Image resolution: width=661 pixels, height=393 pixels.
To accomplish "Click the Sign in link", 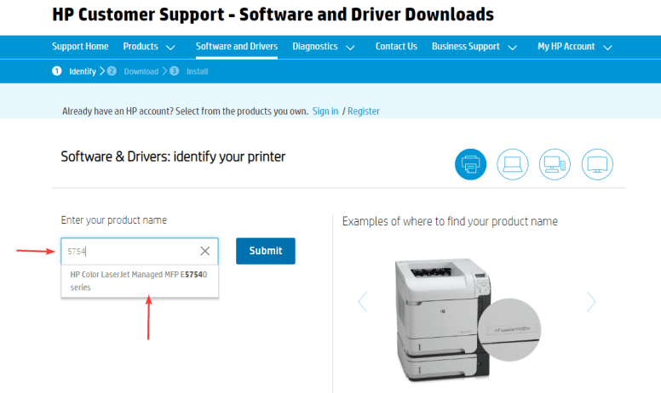I will (325, 111).
